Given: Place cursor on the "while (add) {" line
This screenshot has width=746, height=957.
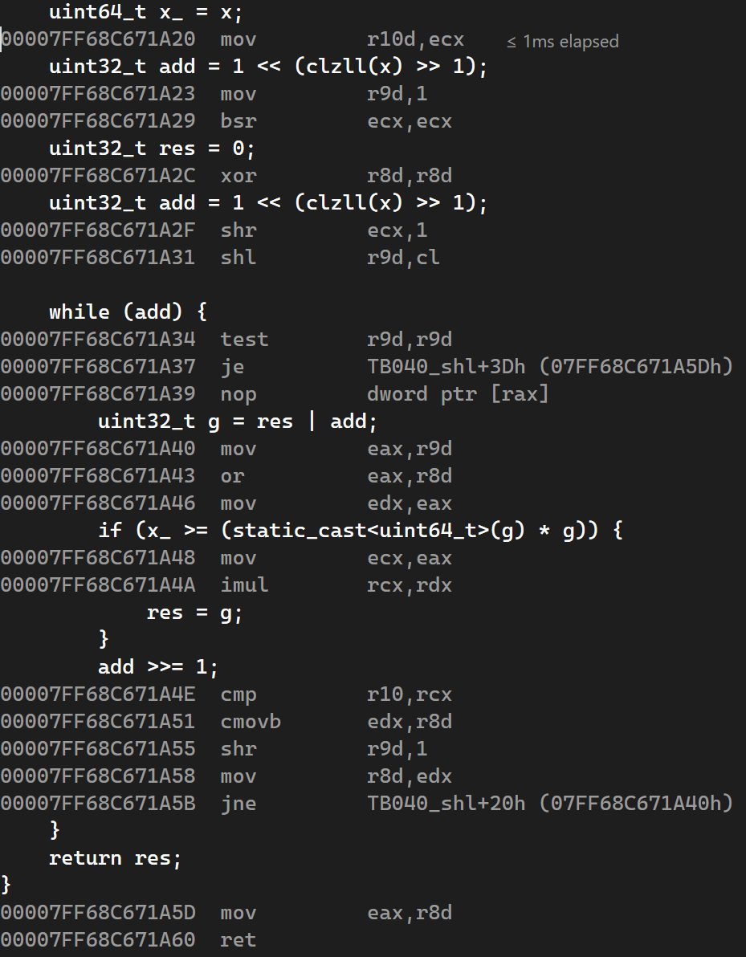Looking at the screenshot, I should [x=128, y=312].
